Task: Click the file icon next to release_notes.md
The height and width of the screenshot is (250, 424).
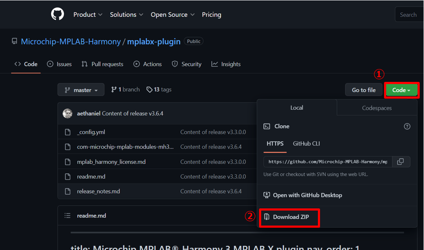Action: [67, 191]
